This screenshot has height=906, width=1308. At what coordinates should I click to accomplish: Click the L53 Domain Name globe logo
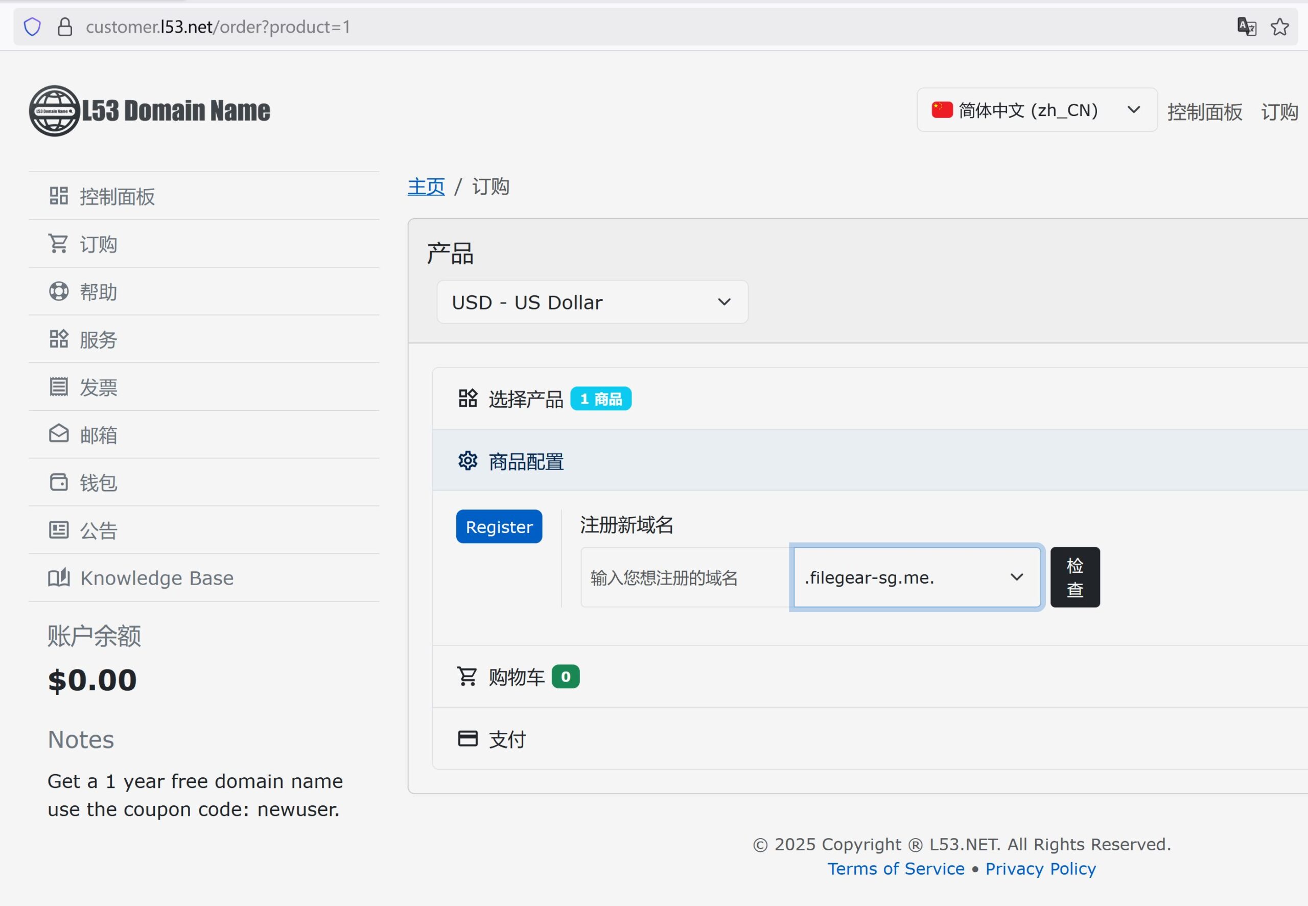point(55,111)
